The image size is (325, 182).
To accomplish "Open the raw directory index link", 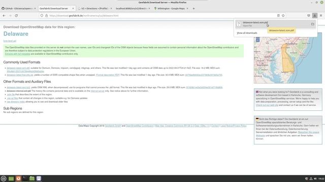I will (x=16, y=102).
